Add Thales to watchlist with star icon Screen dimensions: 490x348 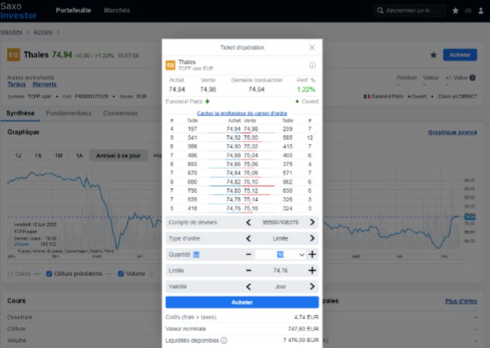tap(433, 55)
